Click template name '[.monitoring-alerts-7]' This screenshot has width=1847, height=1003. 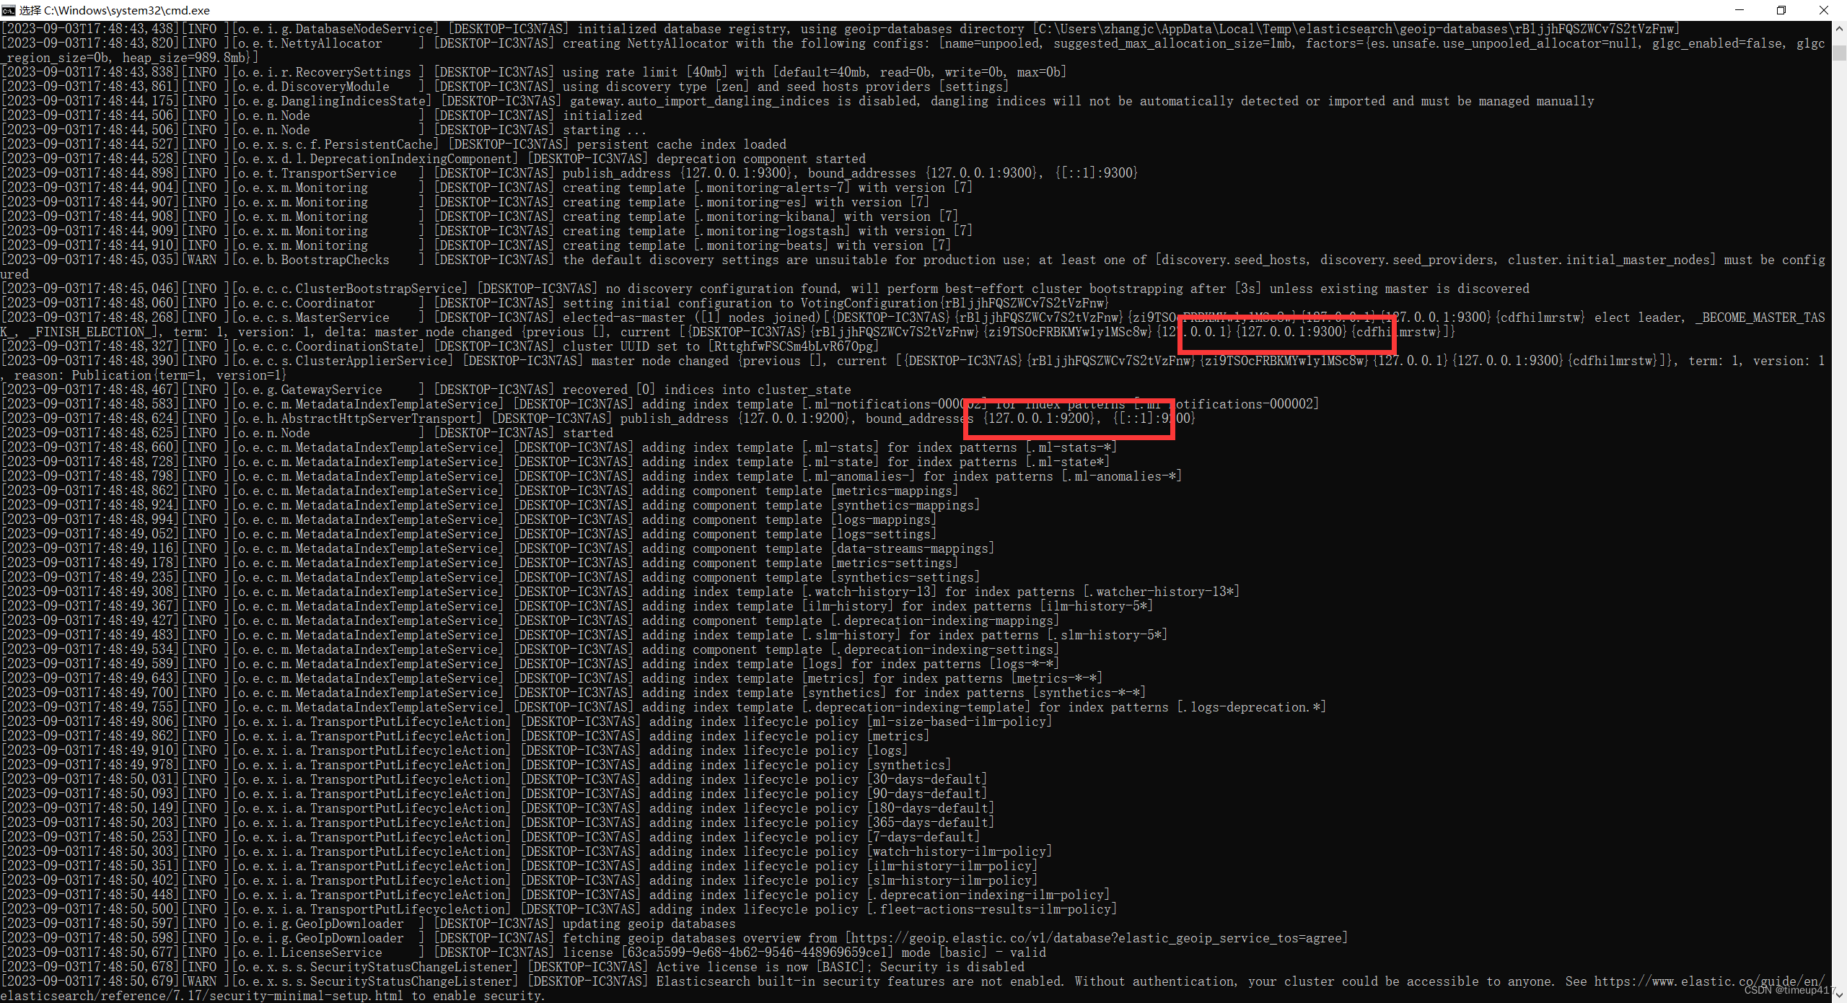[x=771, y=188]
